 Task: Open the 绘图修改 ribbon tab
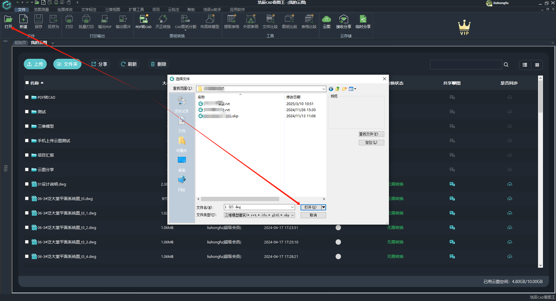(65, 9)
